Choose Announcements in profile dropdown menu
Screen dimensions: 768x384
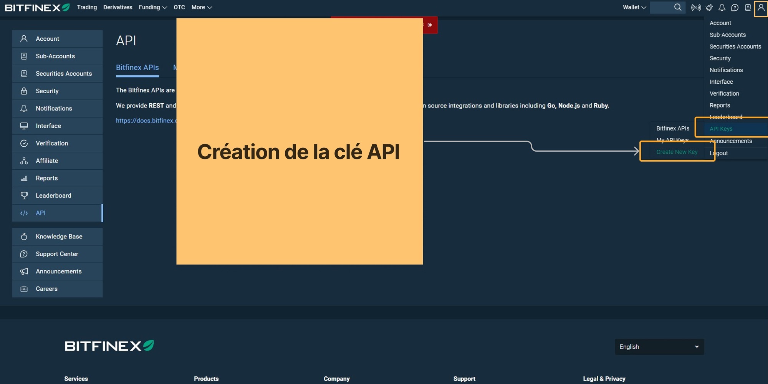coord(731,141)
